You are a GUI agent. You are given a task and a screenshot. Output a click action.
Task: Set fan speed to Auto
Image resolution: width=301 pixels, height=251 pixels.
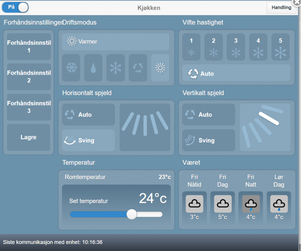pos(236,73)
